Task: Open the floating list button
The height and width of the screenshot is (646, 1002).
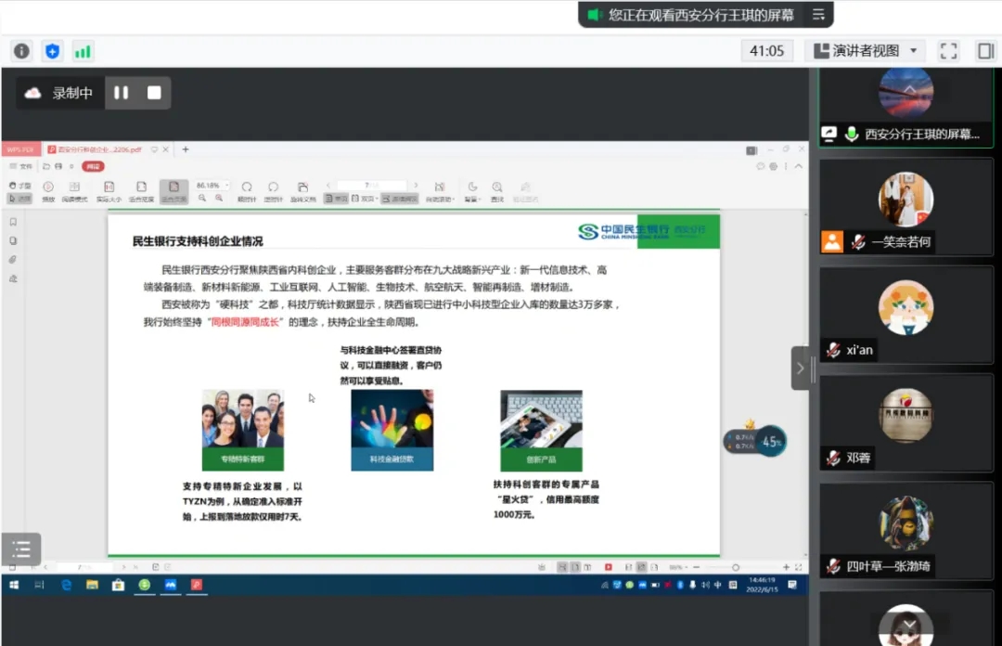Action: pos(21,549)
